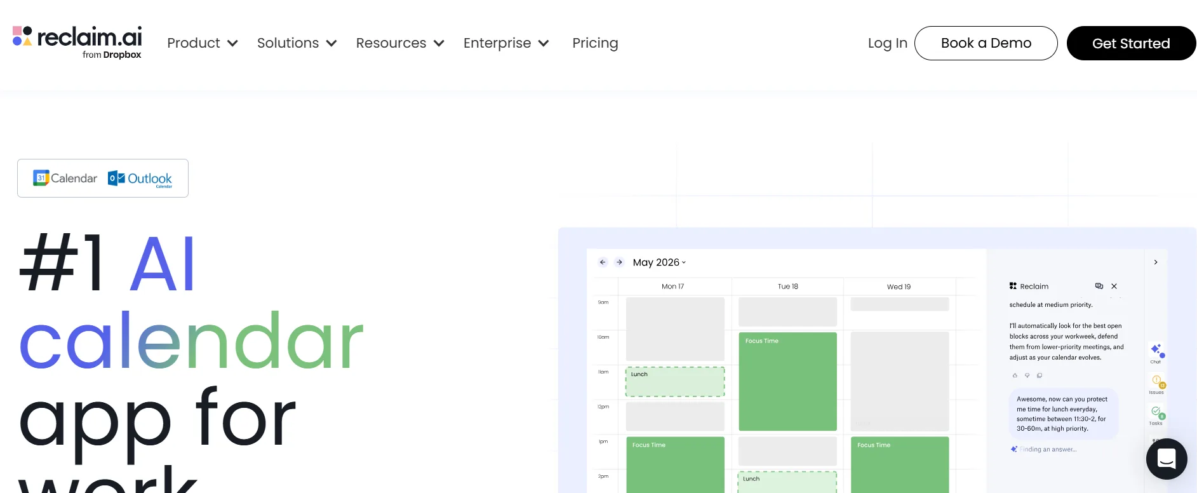Click the Tuesday Focus Time block

coord(788,381)
